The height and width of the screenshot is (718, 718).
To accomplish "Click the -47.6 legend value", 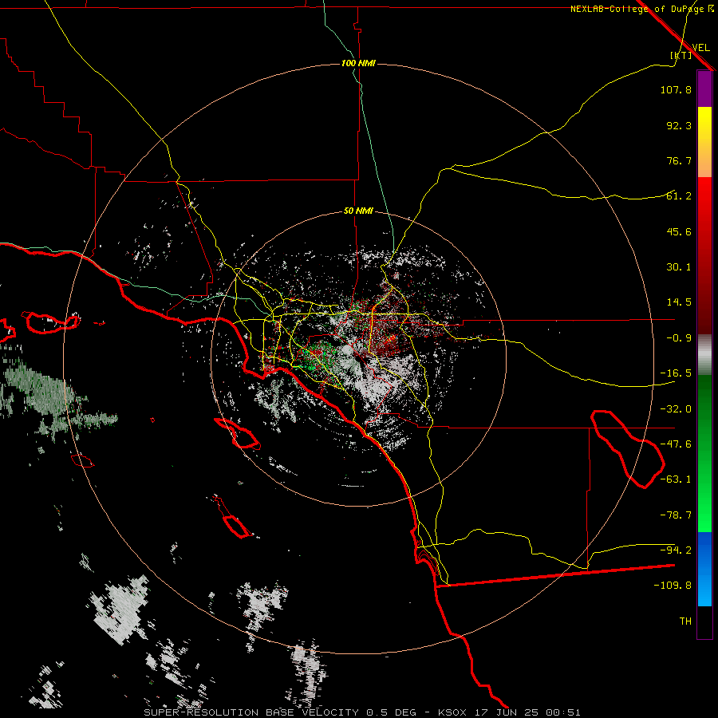I will coord(676,444).
